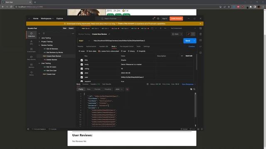Open the comments icon in right sidebar
Screen dimensions: 266x149
[x=200, y=40]
